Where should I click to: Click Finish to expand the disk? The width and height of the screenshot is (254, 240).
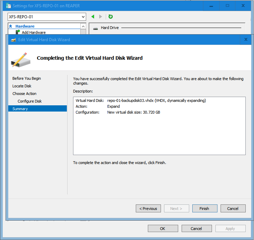coord(205,209)
